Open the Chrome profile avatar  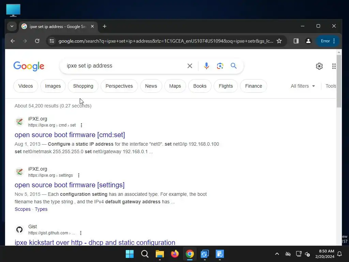click(x=308, y=41)
